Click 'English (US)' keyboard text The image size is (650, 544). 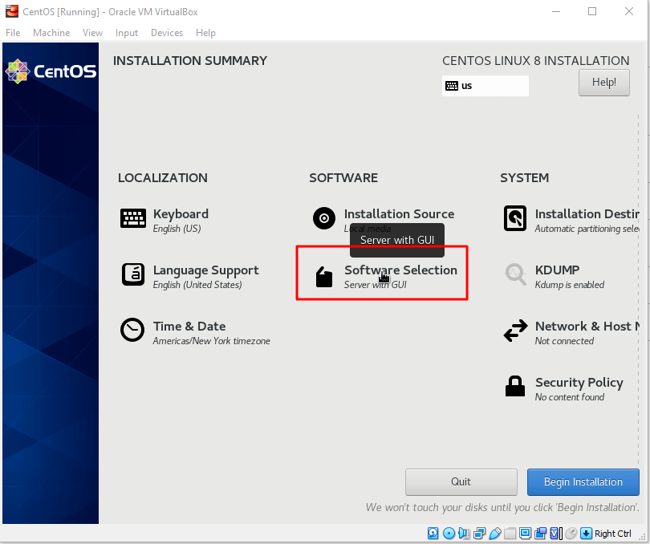177,229
